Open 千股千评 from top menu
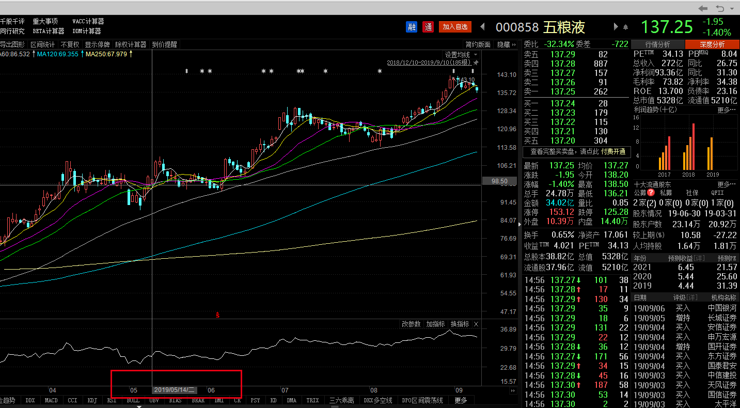This screenshot has width=740, height=408. pos(12,22)
